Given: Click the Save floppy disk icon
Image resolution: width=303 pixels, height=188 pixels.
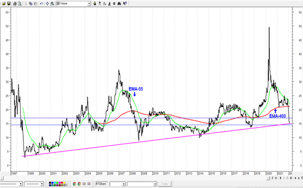Looking at the screenshot, I should (x=9, y=4).
